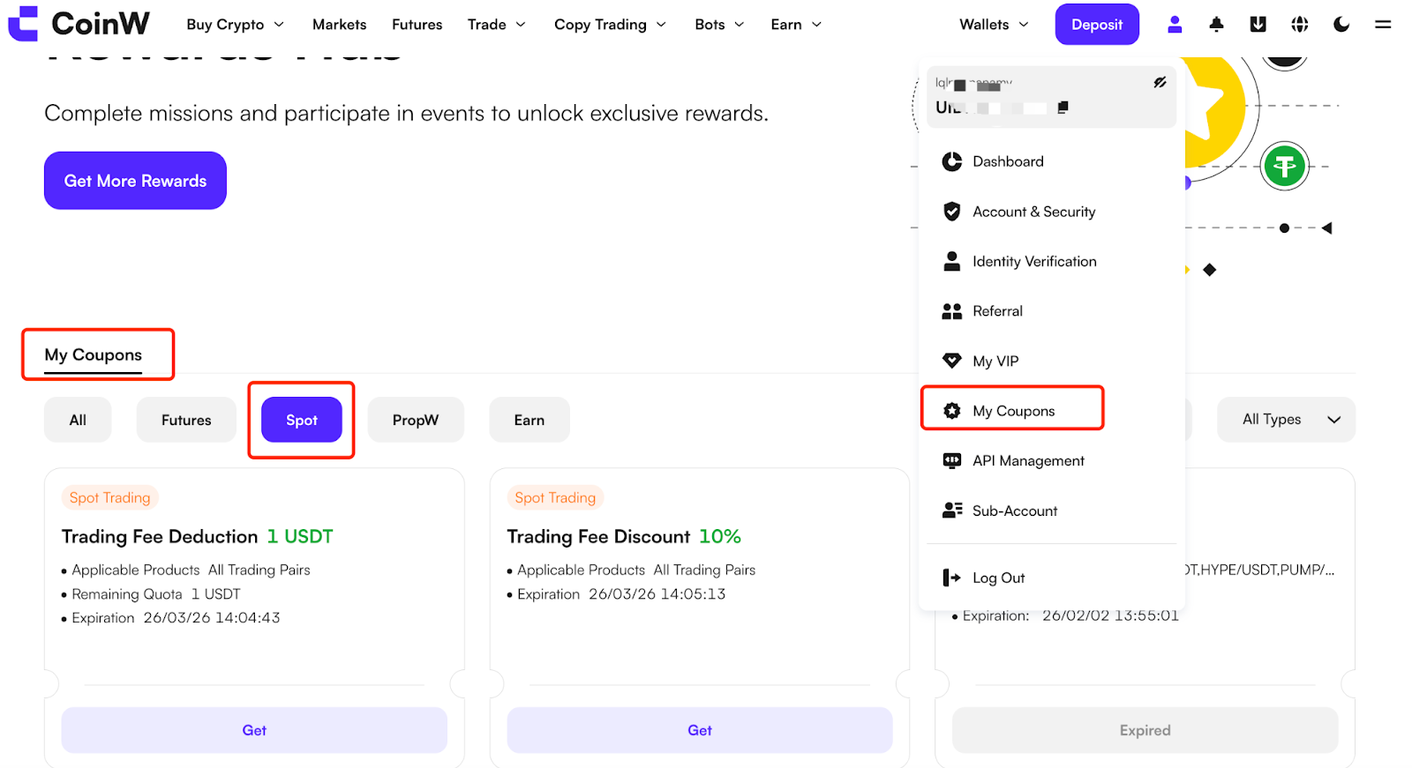The width and height of the screenshot is (1412, 768).
Task: Select the Spot coupon filter tab
Action: (302, 420)
